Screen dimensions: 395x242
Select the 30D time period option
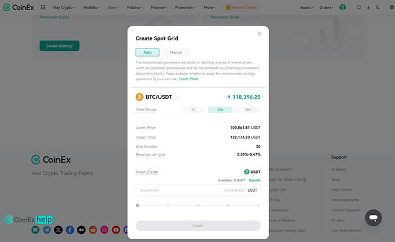[x=220, y=110]
